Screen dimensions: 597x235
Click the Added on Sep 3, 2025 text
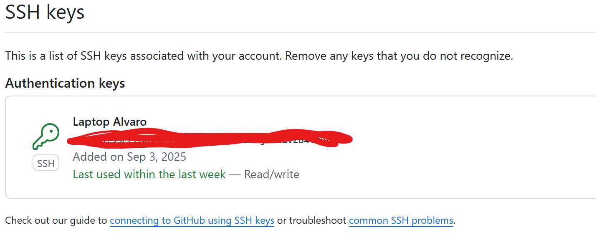[129, 157]
